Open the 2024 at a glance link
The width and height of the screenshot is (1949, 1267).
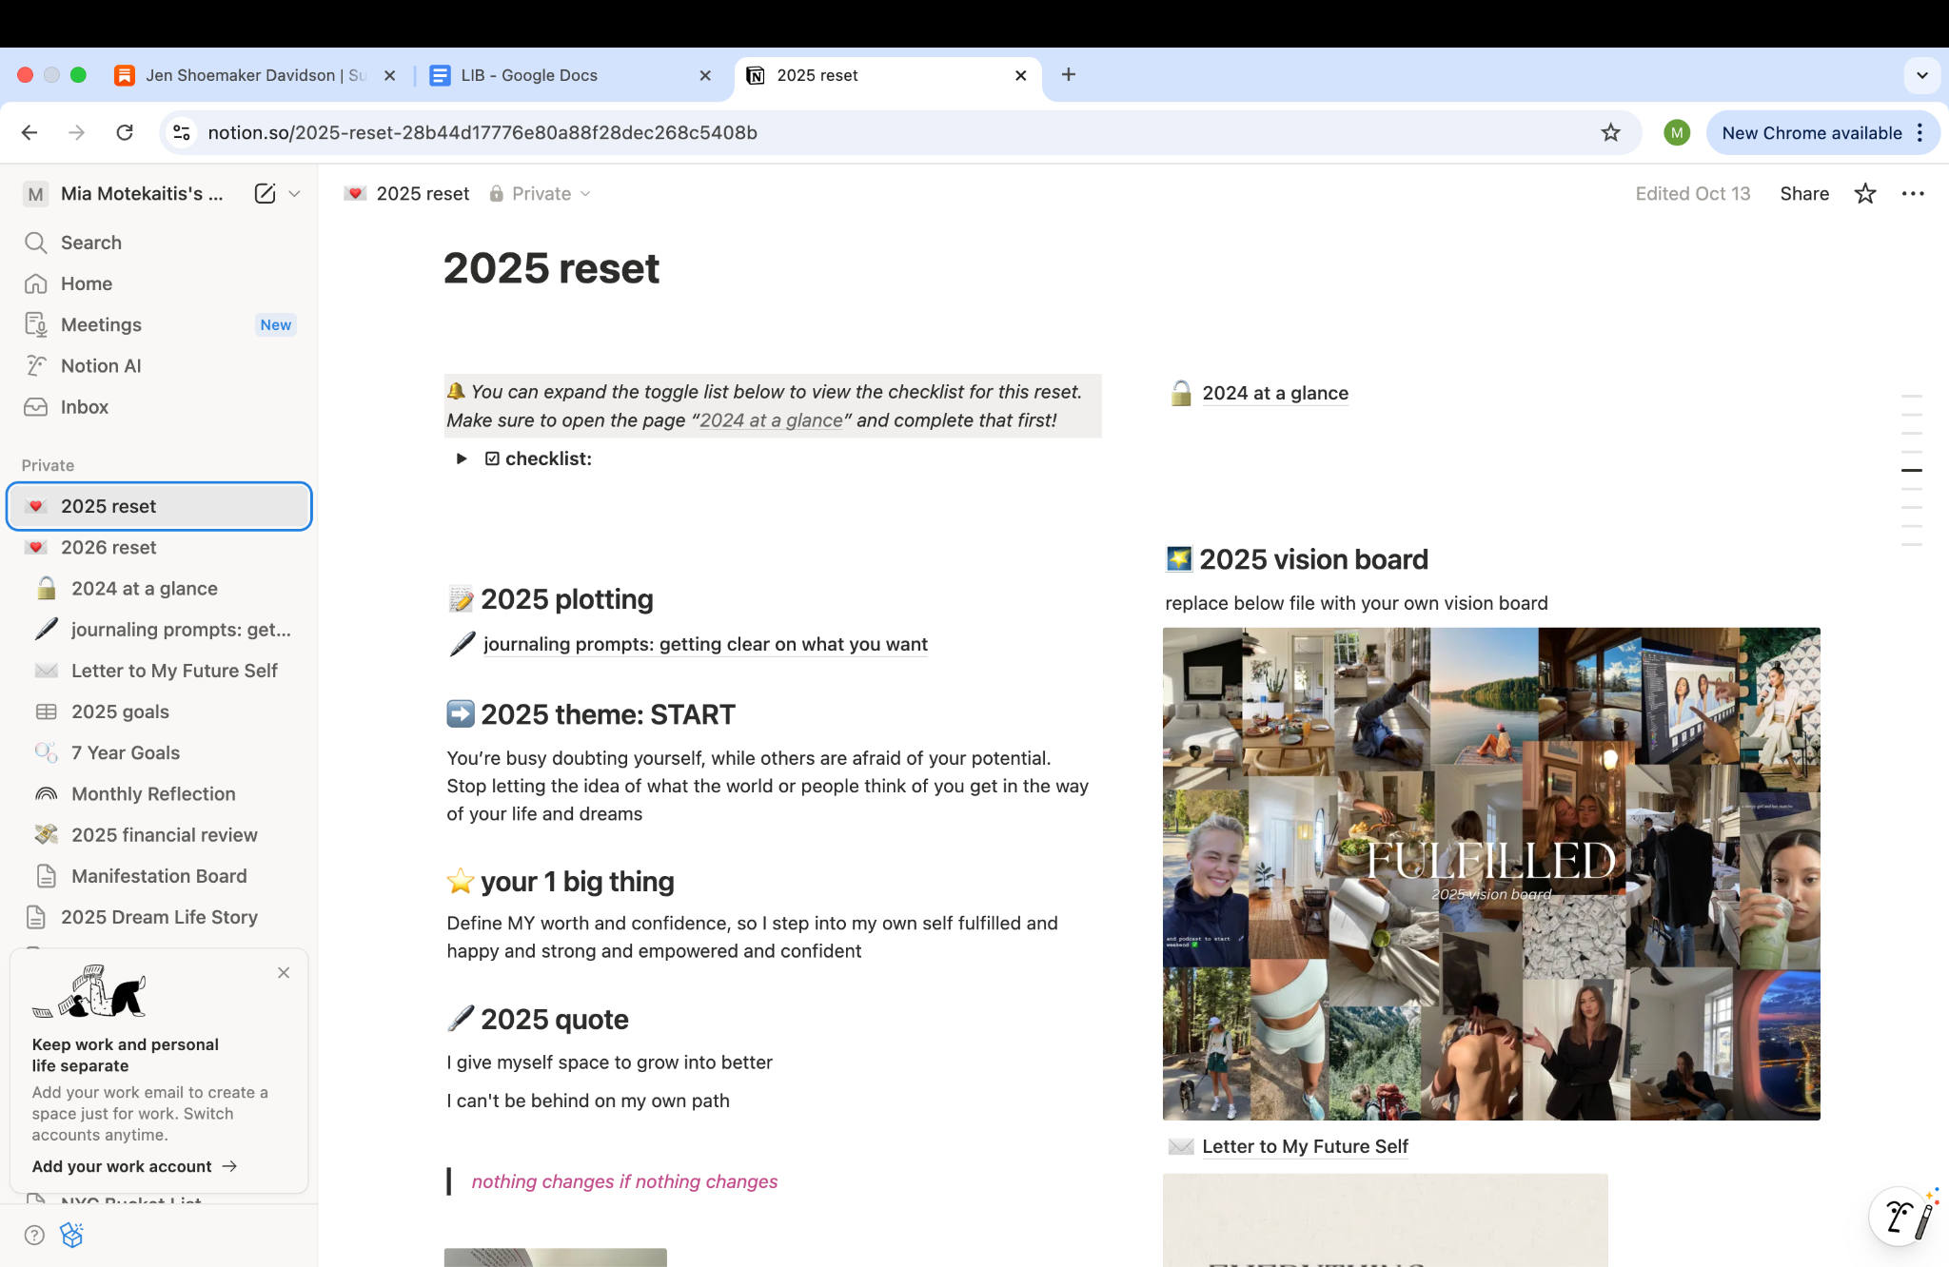pyautogui.click(x=1274, y=394)
